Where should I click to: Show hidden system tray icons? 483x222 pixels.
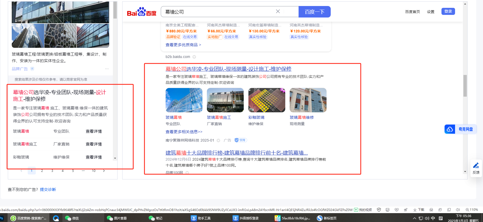click(415, 218)
